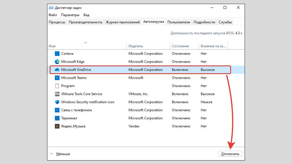Viewport: 292px width, 164px height.
Task: Click Отключено status in the Cortana row
Action: pos(181,54)
